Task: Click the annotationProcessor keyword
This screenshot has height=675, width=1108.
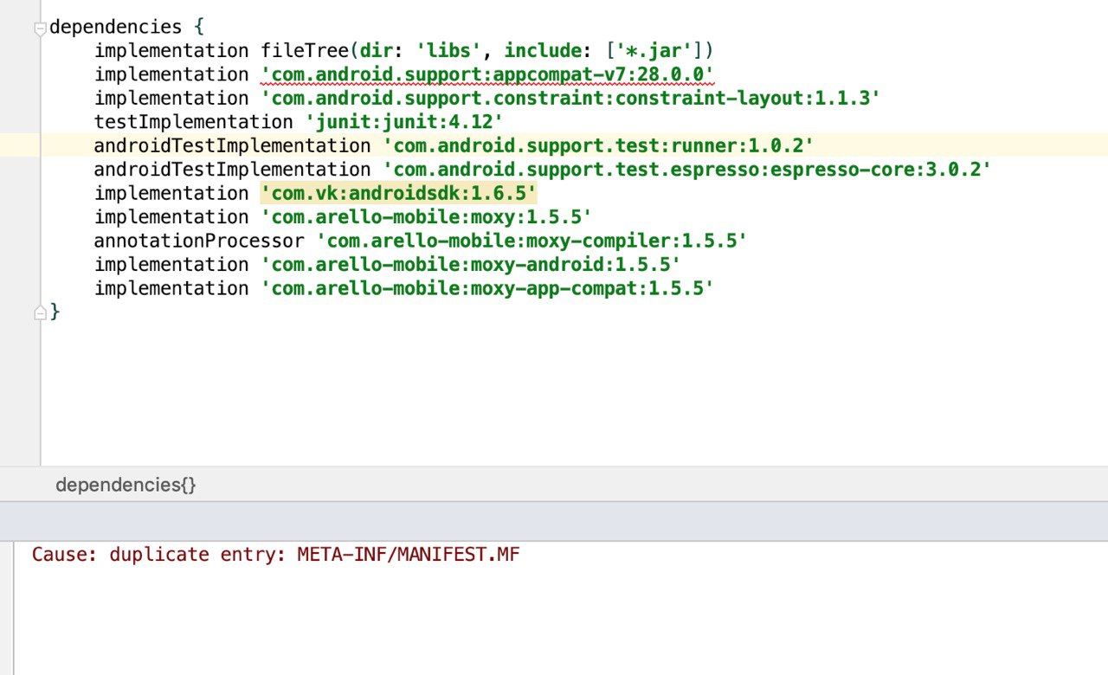Action: (x=199, y=241)
